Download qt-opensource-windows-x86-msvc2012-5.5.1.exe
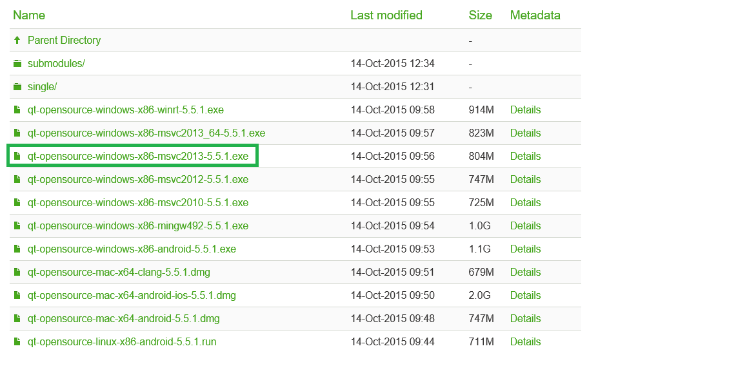The width and height of the screenshot is (747, 373). coord(137,180)
